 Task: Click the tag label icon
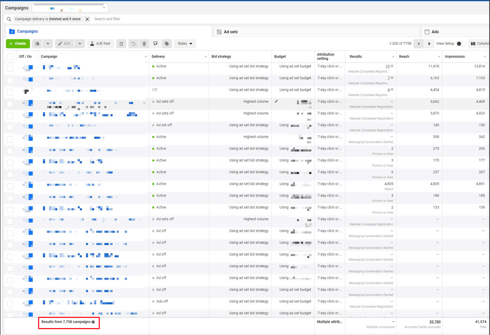coord(167,44)
